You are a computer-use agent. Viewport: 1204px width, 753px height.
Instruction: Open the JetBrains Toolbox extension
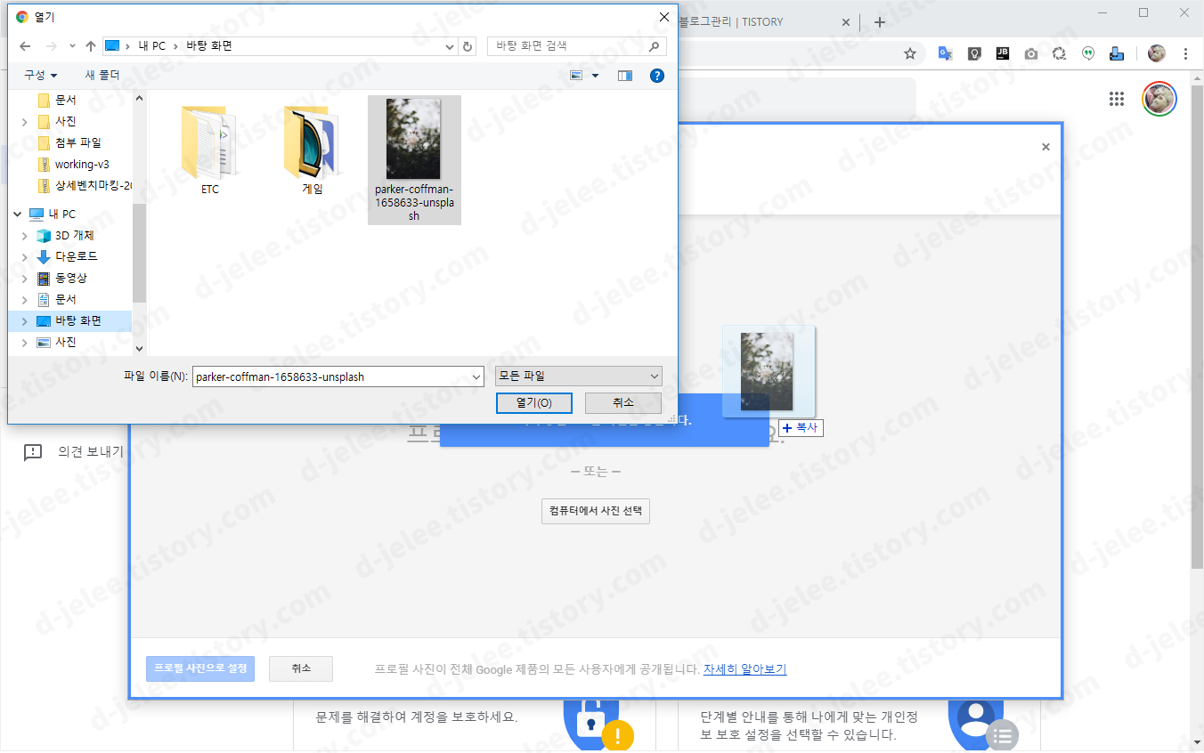(x=1003, y=53)
